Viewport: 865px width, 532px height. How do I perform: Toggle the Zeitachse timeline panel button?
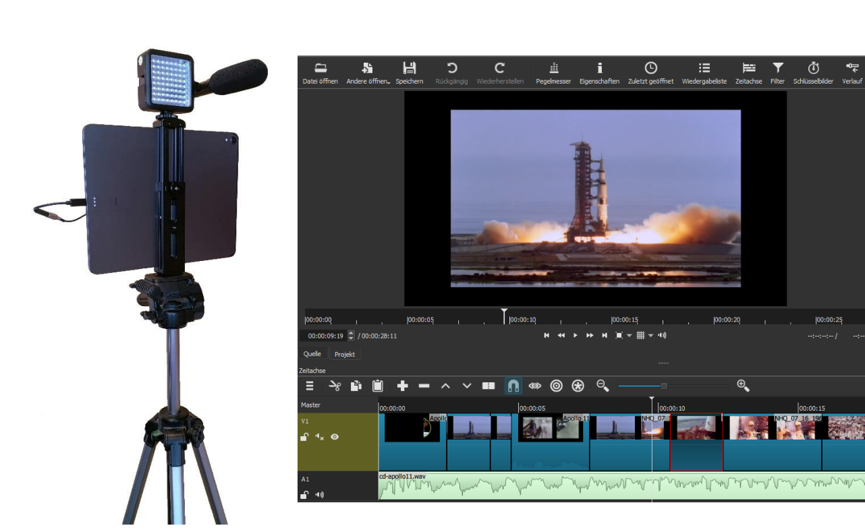pyautogui.click(x=748, y=72)
